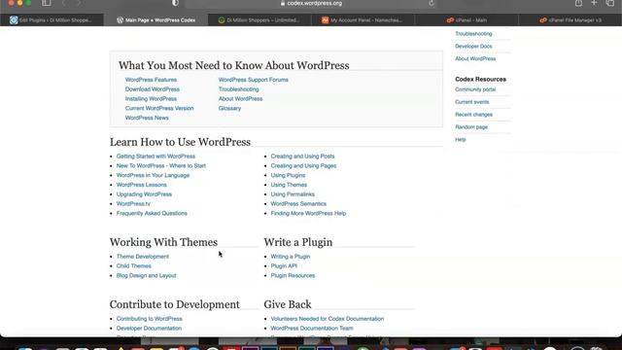Go forward with the forward arrow
Viewport: 622px width, 350px height.
pos(78,3)
